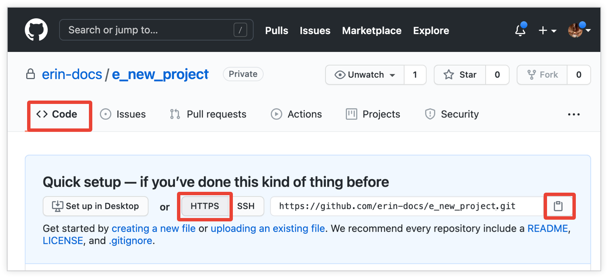608x278 pixels.
Task: Go to the Actions tab
Action: 296,114
